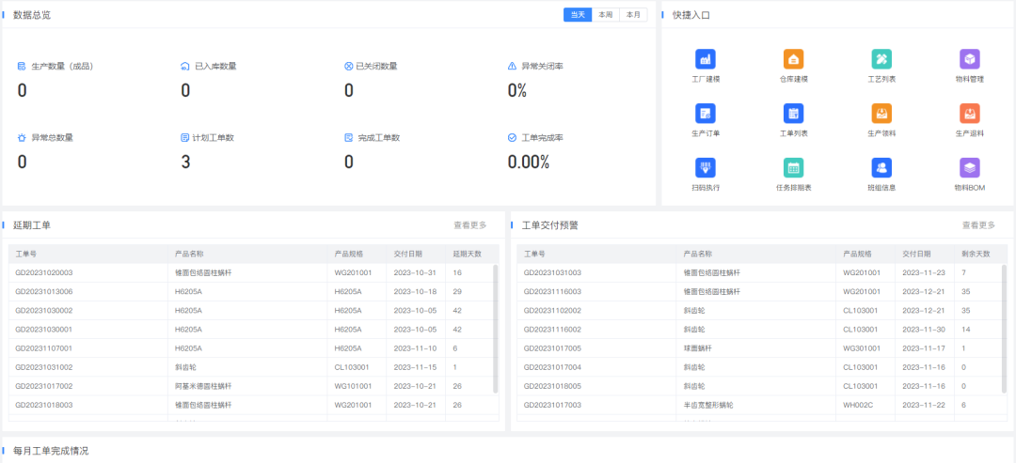Open the 工单列表 work order list icon
Viewport: 1016px width, 463px height.
coord(793,113)
